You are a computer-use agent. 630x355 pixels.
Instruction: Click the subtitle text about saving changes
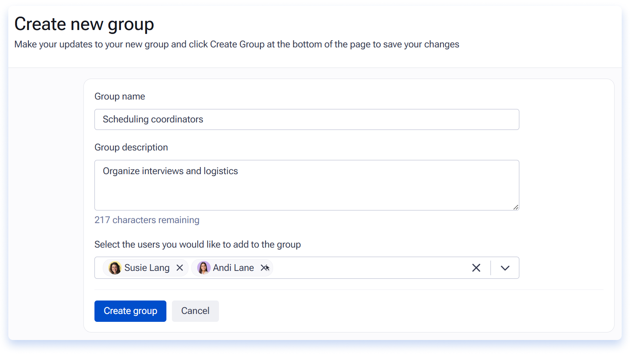[x=237, y=44]
